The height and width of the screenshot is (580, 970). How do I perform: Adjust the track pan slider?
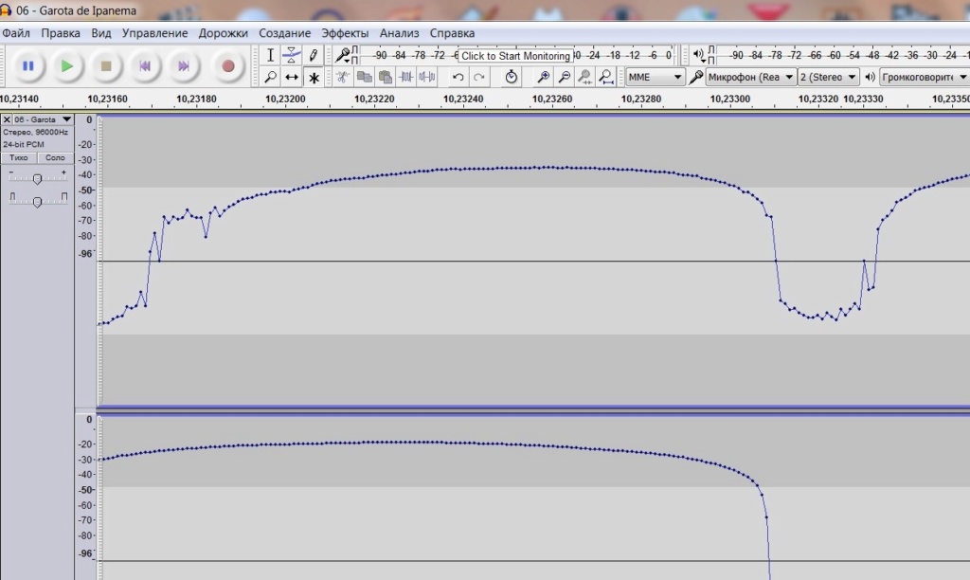pos(37,202)
